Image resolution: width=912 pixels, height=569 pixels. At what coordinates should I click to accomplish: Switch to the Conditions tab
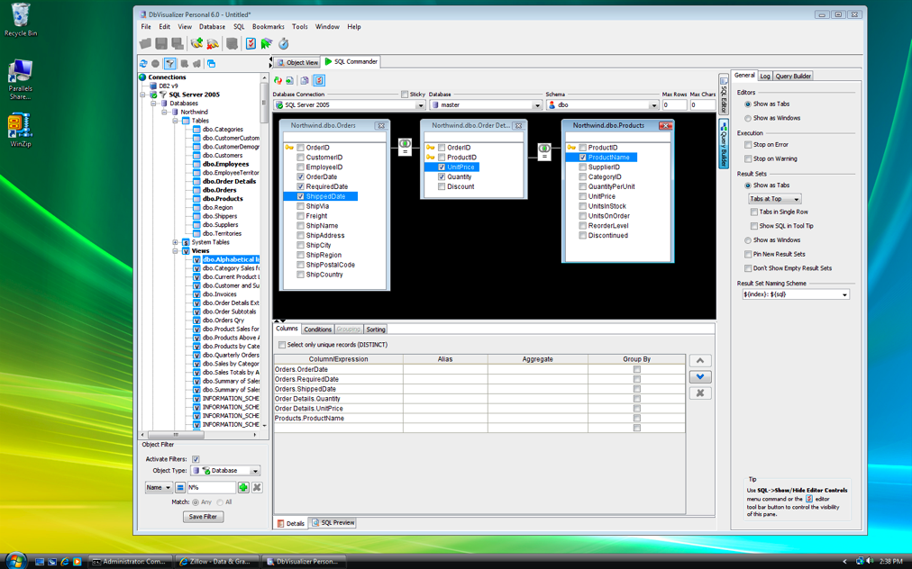[317, 330]
